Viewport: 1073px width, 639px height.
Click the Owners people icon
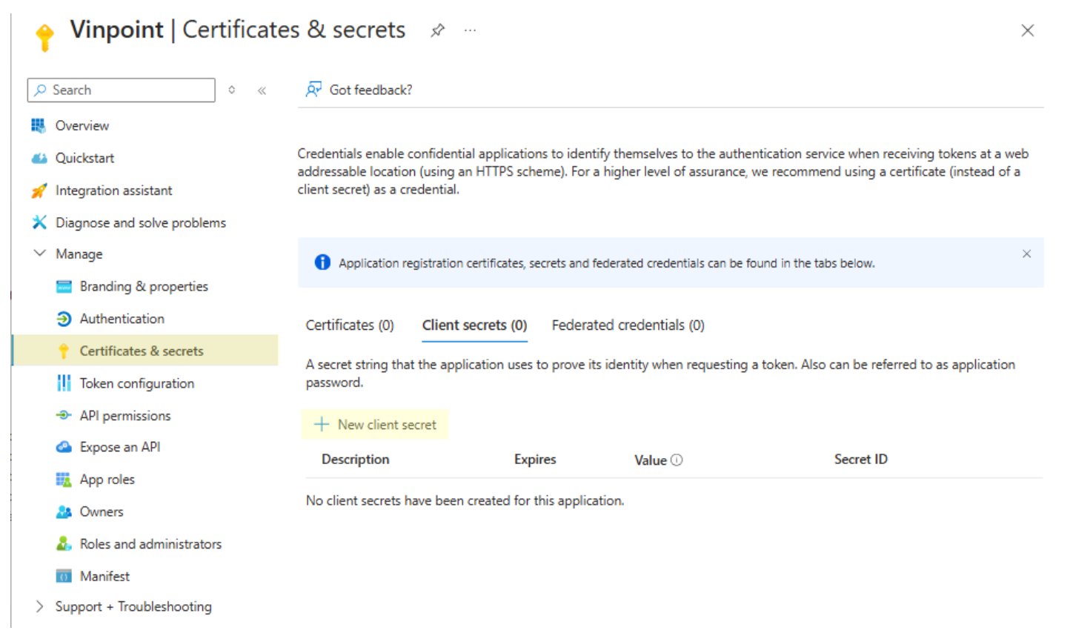pos(64,511)
